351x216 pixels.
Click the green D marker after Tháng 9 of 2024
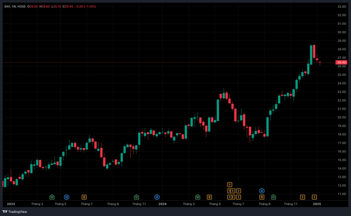coord(273,197)
